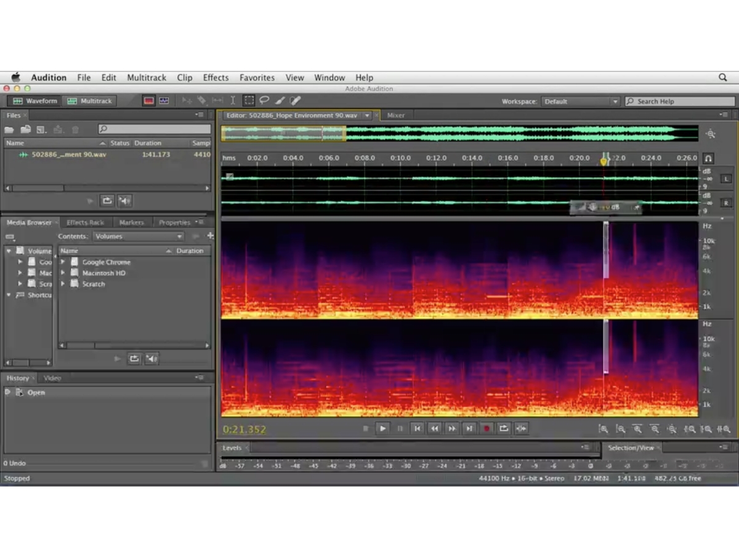Collapse the Shortcuts tree node
The height and width of the screenshot is (554, 739).
pyautogui.click(x=9, y=295)
